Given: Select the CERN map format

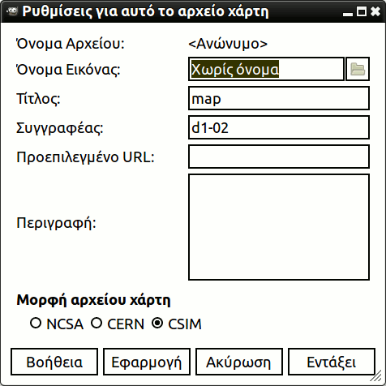Looking at the screenshot, I should 118,324.
